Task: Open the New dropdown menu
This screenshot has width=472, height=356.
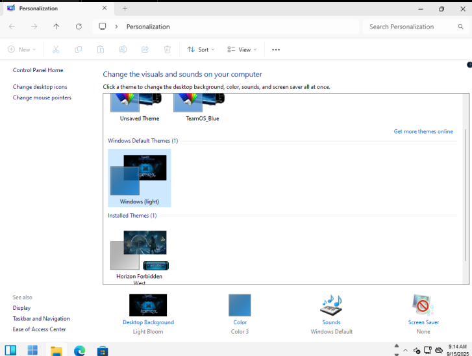Action: click(21, 49)
